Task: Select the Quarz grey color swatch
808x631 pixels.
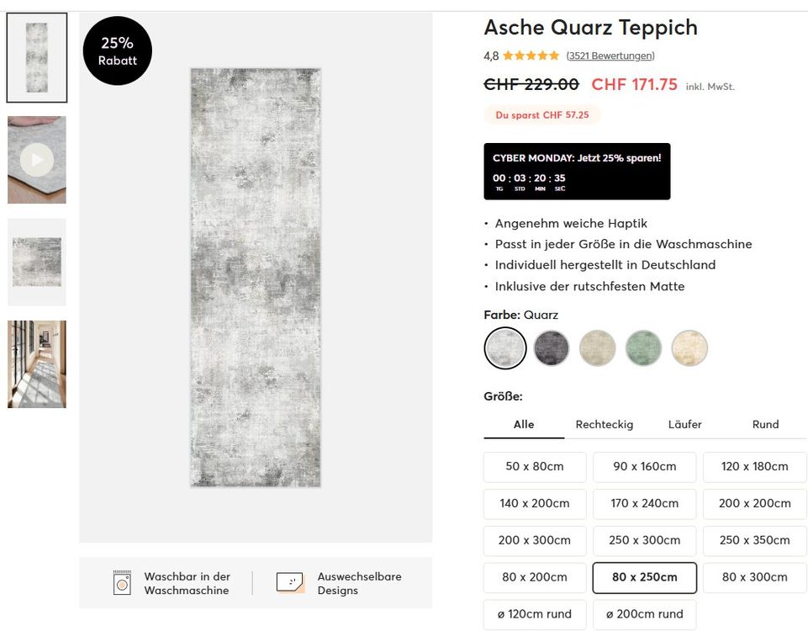Action: pyautogui.click(x=505, y=348)
